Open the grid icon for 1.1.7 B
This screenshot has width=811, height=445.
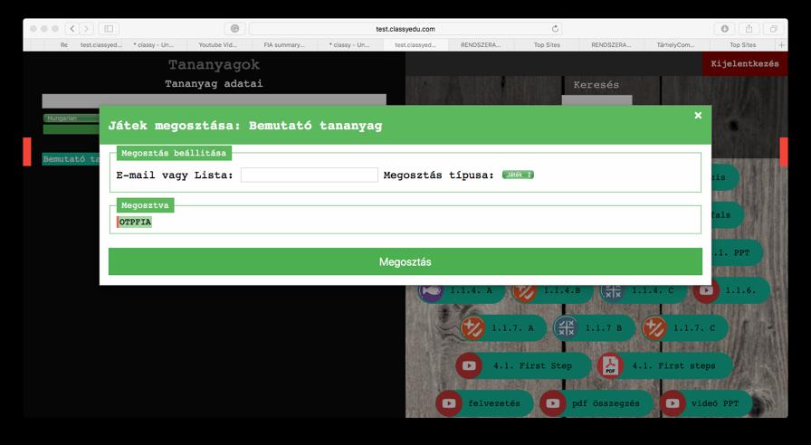click(566, 328)
